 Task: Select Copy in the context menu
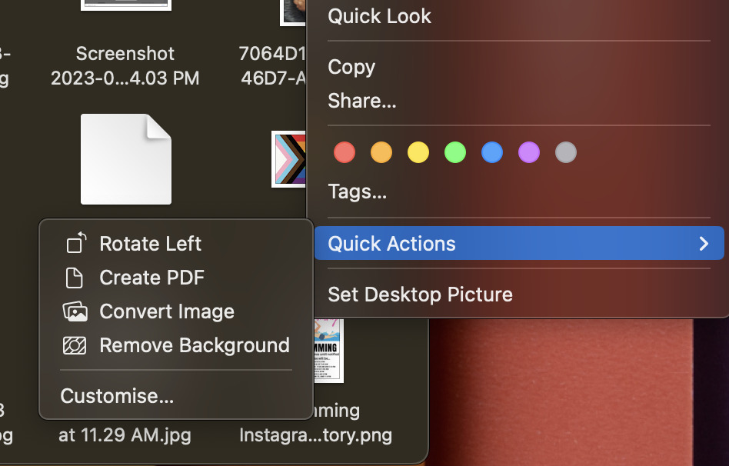click(x=351, y=67)
